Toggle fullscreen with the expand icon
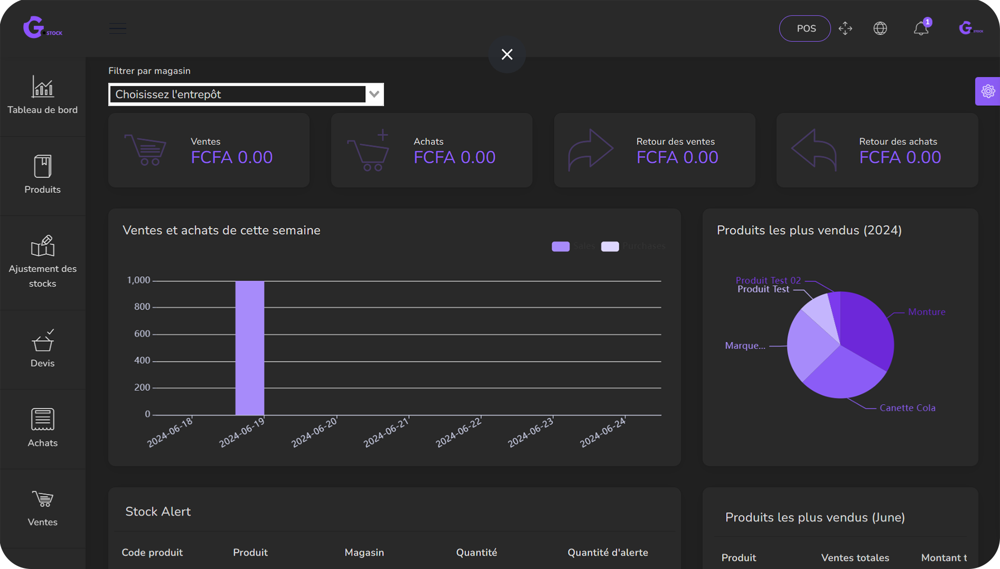Screen dimensions: 1000x569 coord(846,29)
